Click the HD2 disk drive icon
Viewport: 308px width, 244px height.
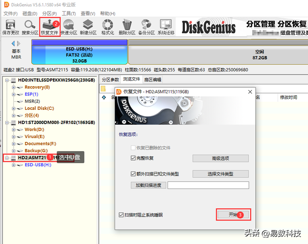[13, 158]
